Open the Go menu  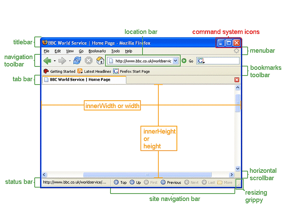(81, 51)
